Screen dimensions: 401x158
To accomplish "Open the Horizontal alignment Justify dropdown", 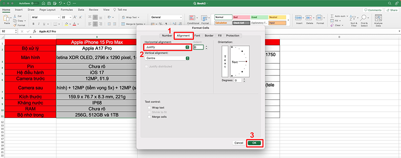I will 167,47.
